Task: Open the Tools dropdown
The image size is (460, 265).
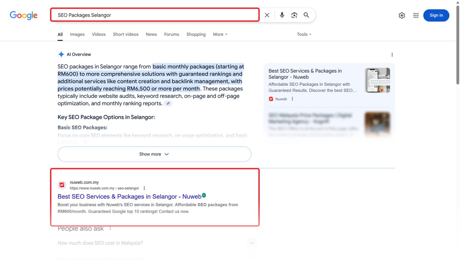Action: [x=304, y=34]
